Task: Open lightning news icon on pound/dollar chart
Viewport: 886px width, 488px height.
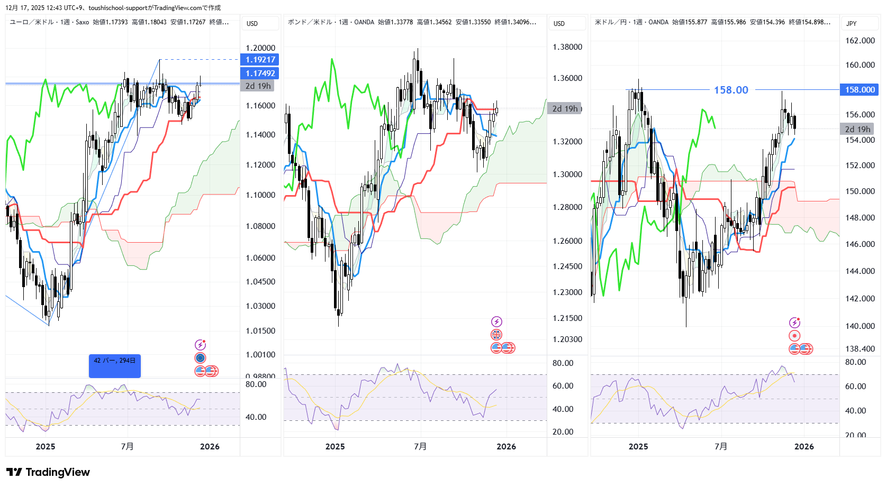Action: 496,321
